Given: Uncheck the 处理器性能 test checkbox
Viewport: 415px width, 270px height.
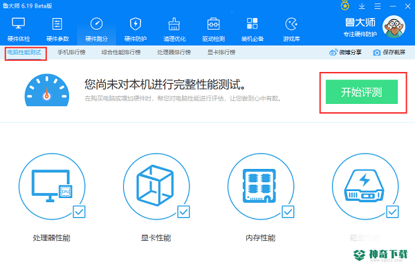Looking at the screenshot, I should pos(79,212).
